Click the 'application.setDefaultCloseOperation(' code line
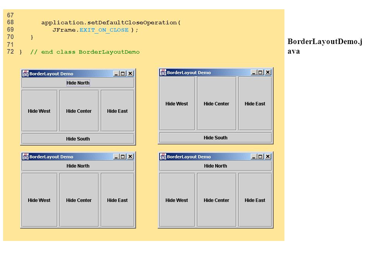 pyautogui.click(x=111, y=23)
